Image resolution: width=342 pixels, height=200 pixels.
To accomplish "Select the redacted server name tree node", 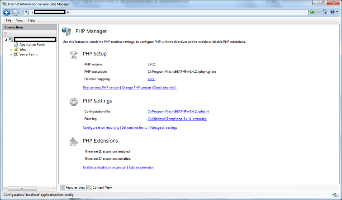I will tap(35, 39).
